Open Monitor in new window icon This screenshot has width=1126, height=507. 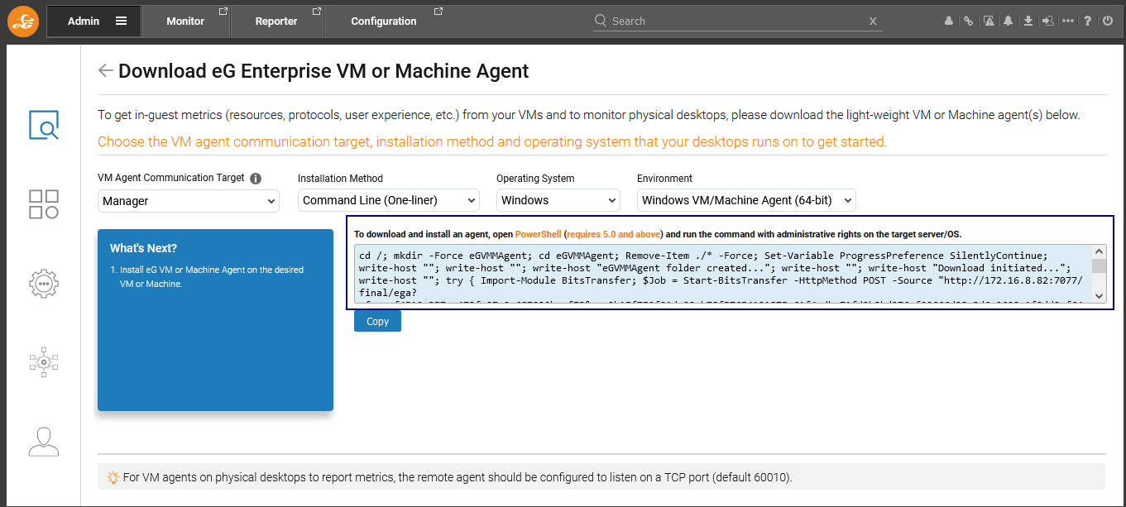tap(223, 12)
